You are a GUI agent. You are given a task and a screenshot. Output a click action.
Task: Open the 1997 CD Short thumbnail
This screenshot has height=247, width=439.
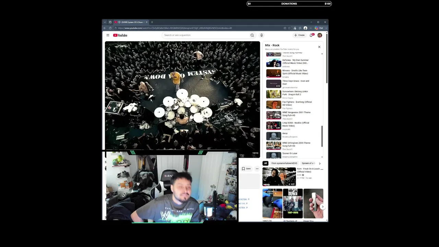coord(272,203)
